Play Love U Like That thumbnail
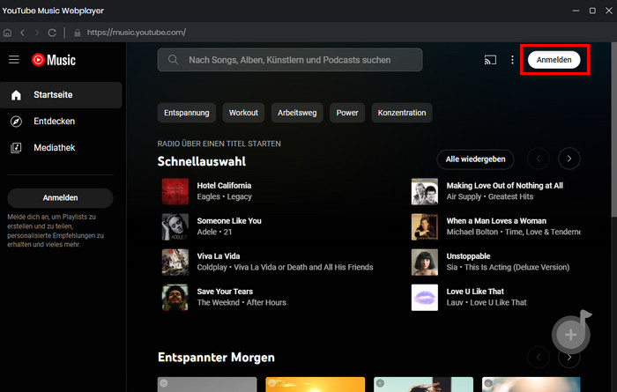 pos(425,298)
